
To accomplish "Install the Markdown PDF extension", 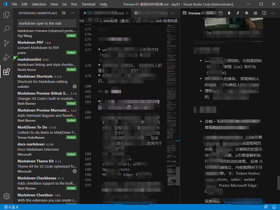I will pos(71,52).
